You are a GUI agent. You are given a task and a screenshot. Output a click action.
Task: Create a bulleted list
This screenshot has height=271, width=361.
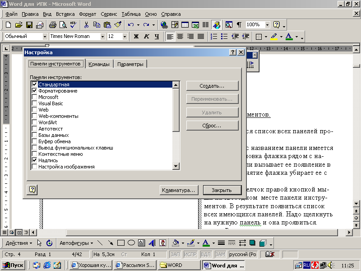click(x=224, y=37)
